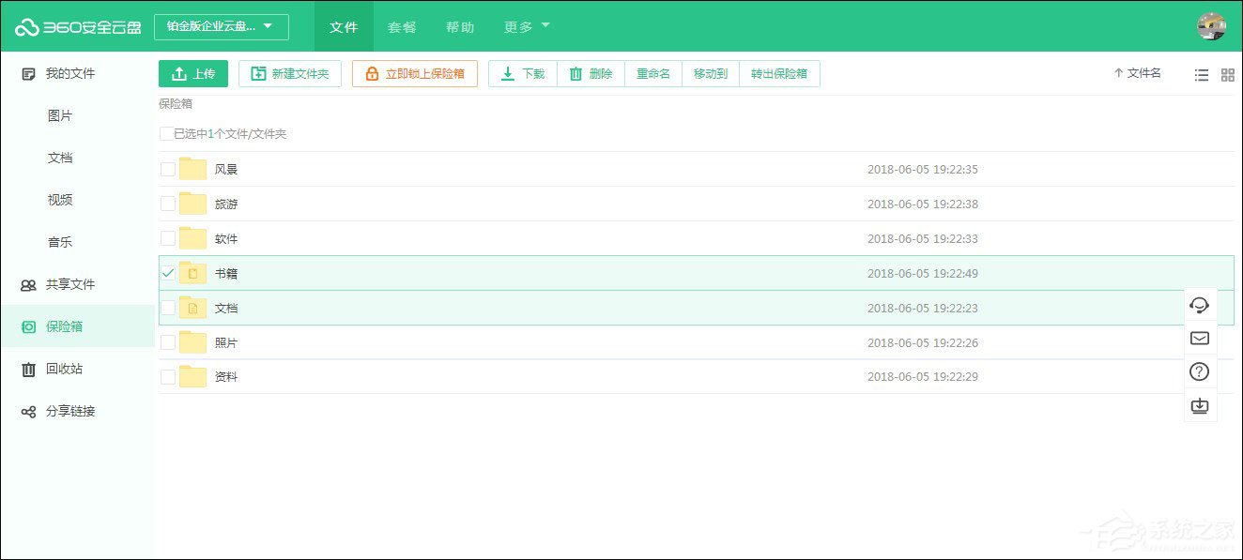Click the 上传 upload button

193,73
